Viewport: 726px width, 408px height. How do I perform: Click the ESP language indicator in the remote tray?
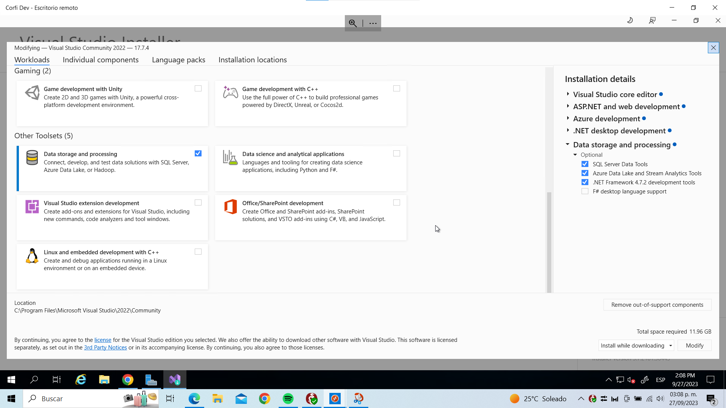[661, 380]
